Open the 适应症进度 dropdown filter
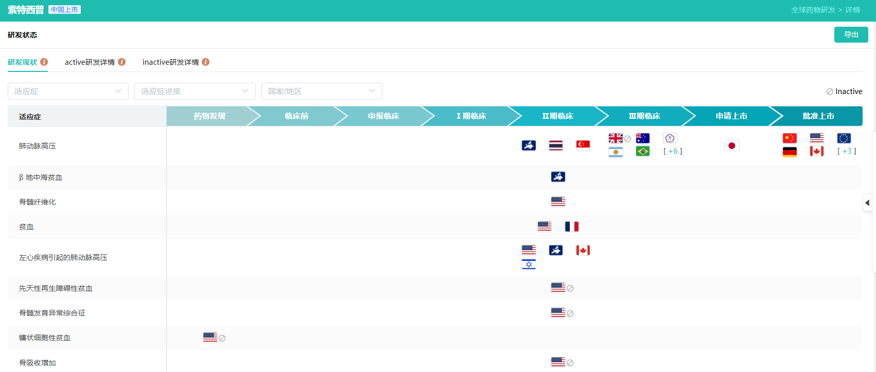This screenshot has height=372, width=876. tap(195, 91)
